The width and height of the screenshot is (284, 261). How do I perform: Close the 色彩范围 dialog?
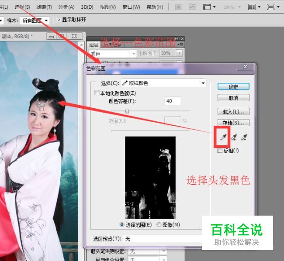pos(245,67)
